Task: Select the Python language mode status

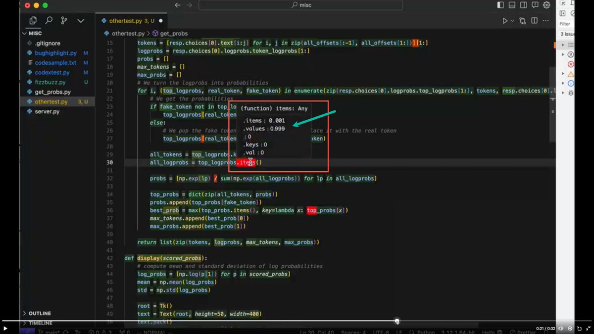Action: 426,332
